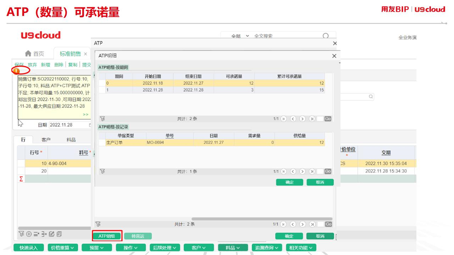
Task: Click the ATP明细 button
Action: (x=107, y=236)
